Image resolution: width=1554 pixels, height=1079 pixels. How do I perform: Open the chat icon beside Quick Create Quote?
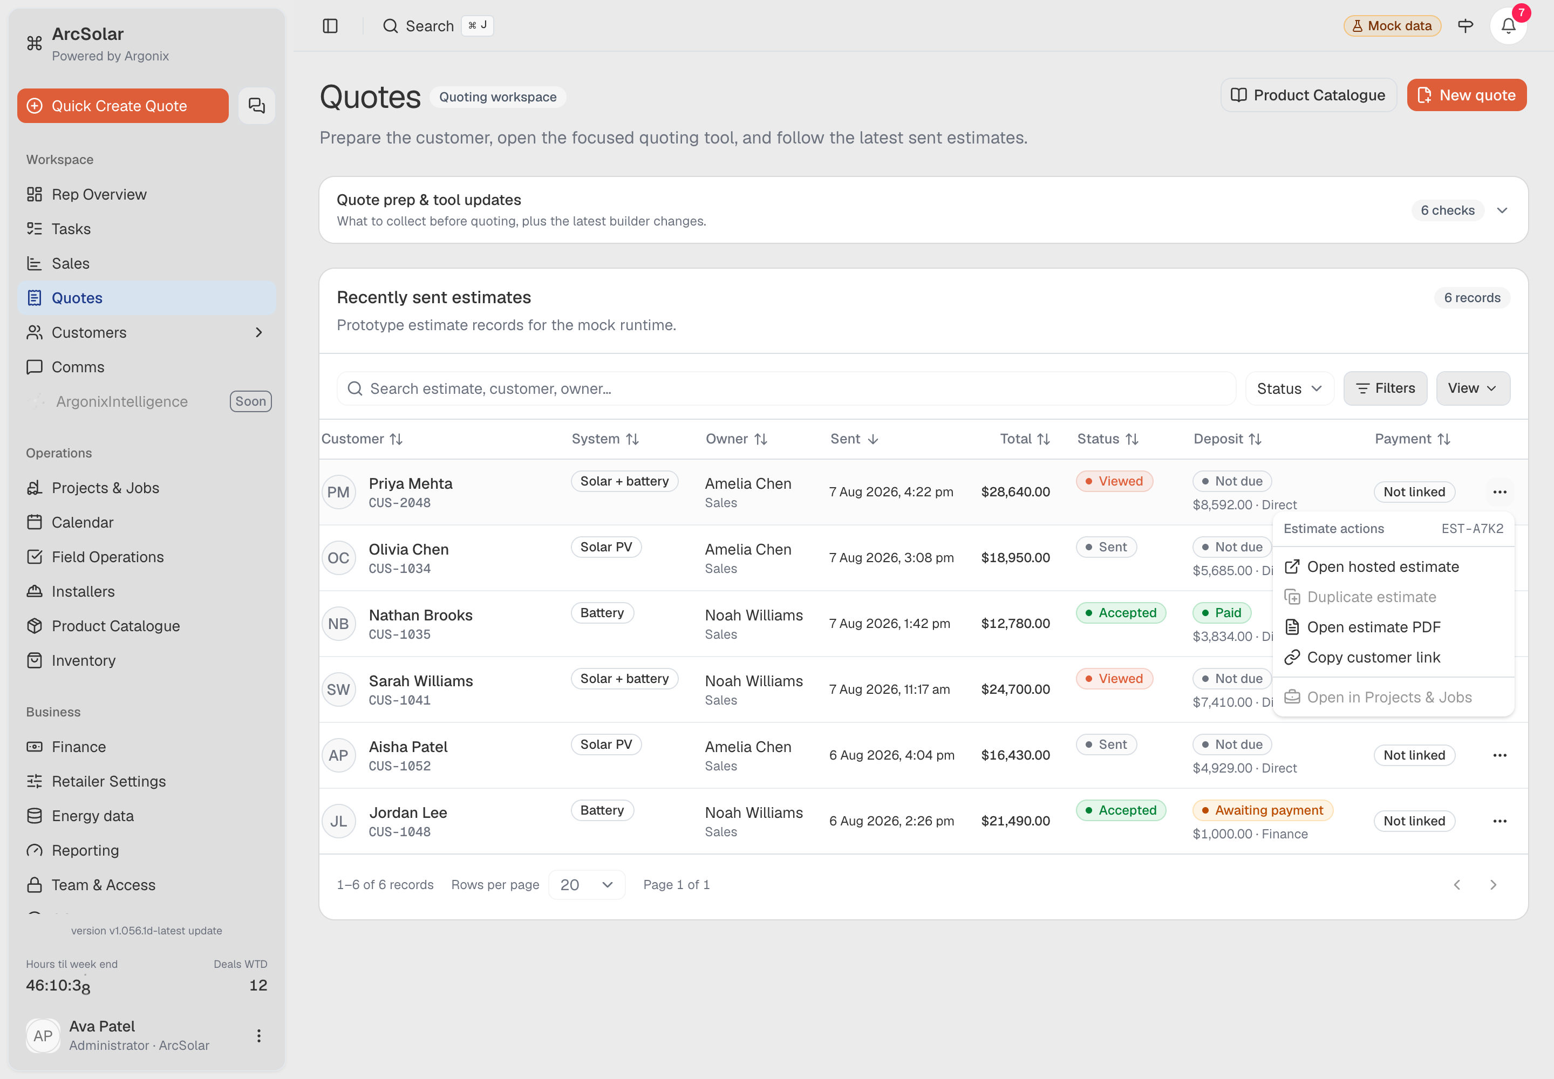256,105
